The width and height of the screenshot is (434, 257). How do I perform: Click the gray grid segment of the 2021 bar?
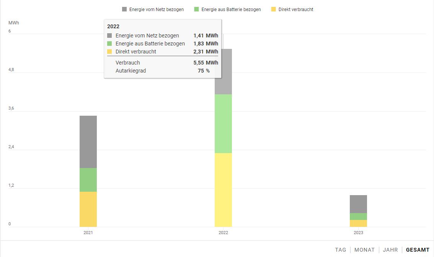88,142
